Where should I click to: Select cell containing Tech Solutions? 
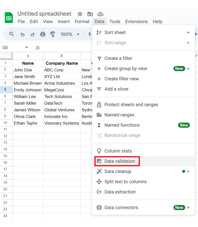62,96
